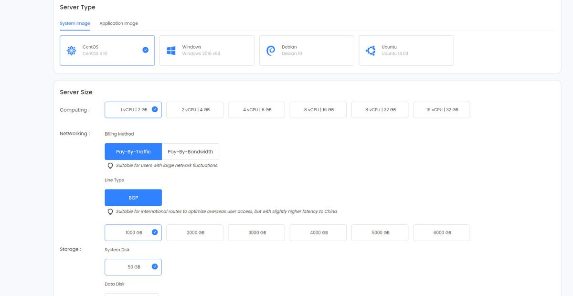Viewport: 573px width, 296px height.
Task: Pick the 6000 GB traffic package
Action: pos(442,233)
